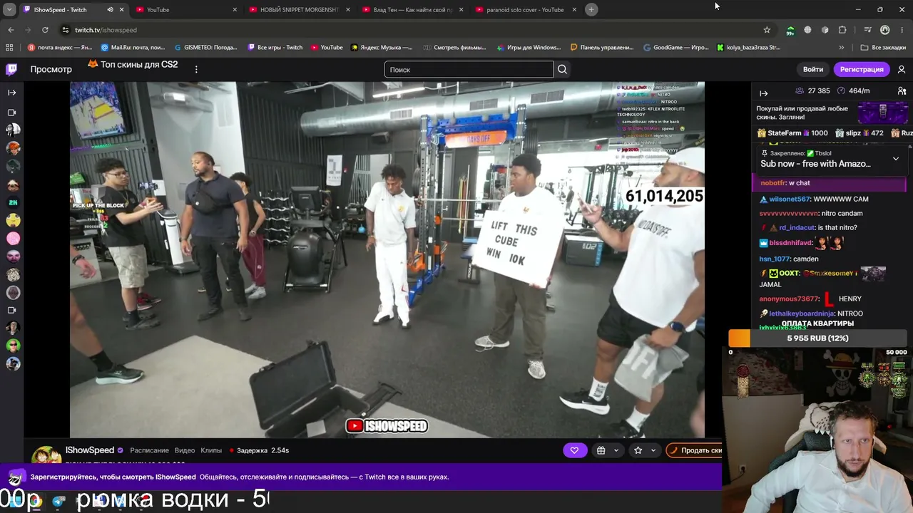The image size is (913, 513).
Task: Click the search magnifier button
Action: [x=562, y=69]
